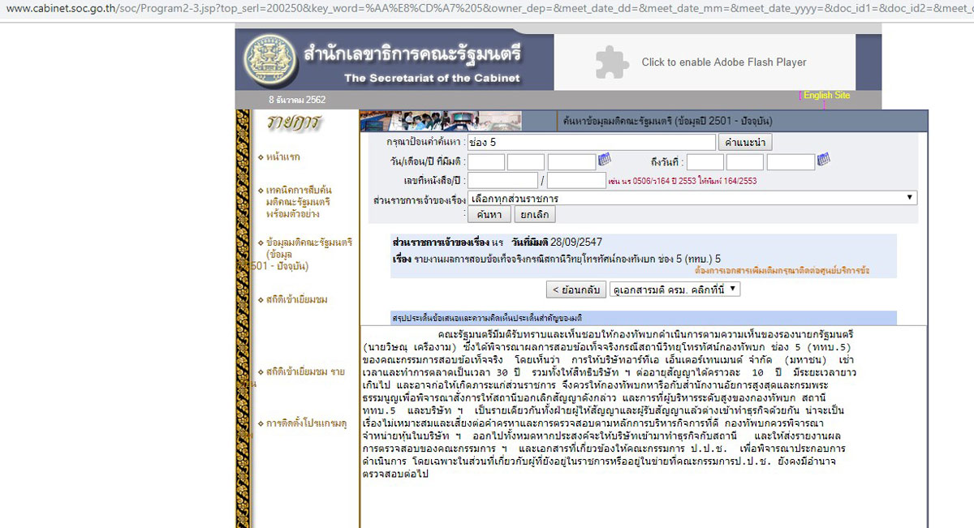Screen dimensions: 974x528
Task: Enable Adobe Flash Player puzzle icon
Action: tap(611, 62)
